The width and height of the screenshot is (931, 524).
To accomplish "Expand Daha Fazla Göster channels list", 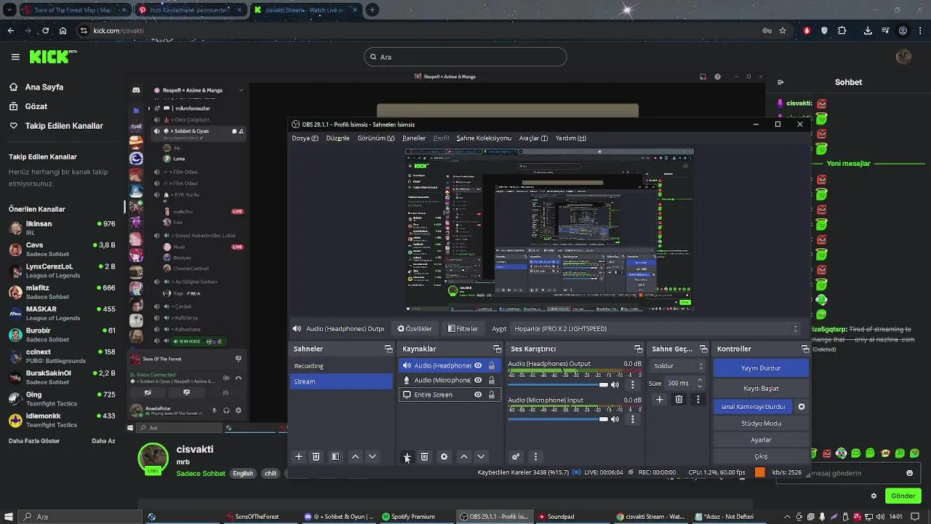I will (x=34, y=441).
